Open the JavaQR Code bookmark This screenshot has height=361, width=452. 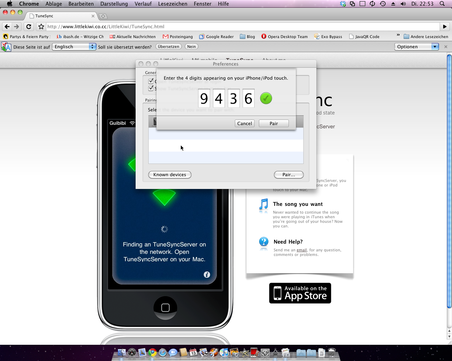click(x=364, y=37)
